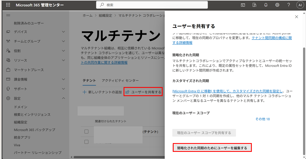Open 組織設定 in the sidebar
The image size is (306, 159).
pyautogui.click(x=20, y=122)
